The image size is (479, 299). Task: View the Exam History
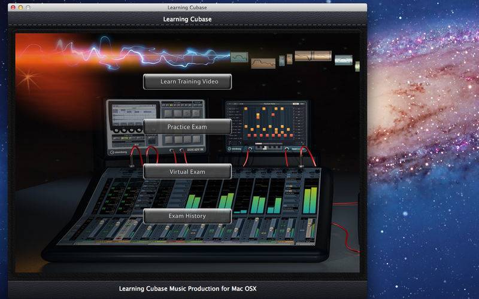(x=187, y=216)
